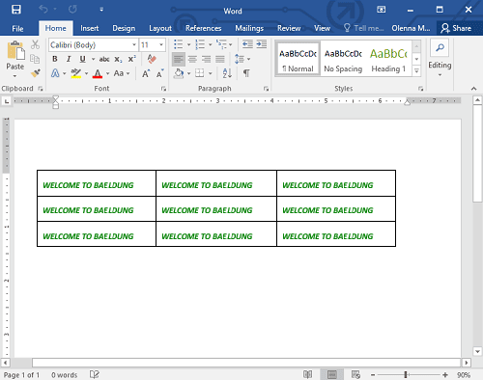Apply the No Spacing style

coord(343,59)
